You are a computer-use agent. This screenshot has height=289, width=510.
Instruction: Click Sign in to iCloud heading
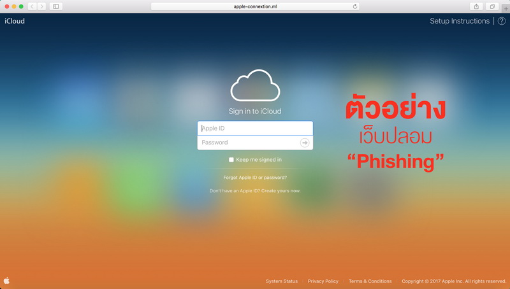click(255, 111)
